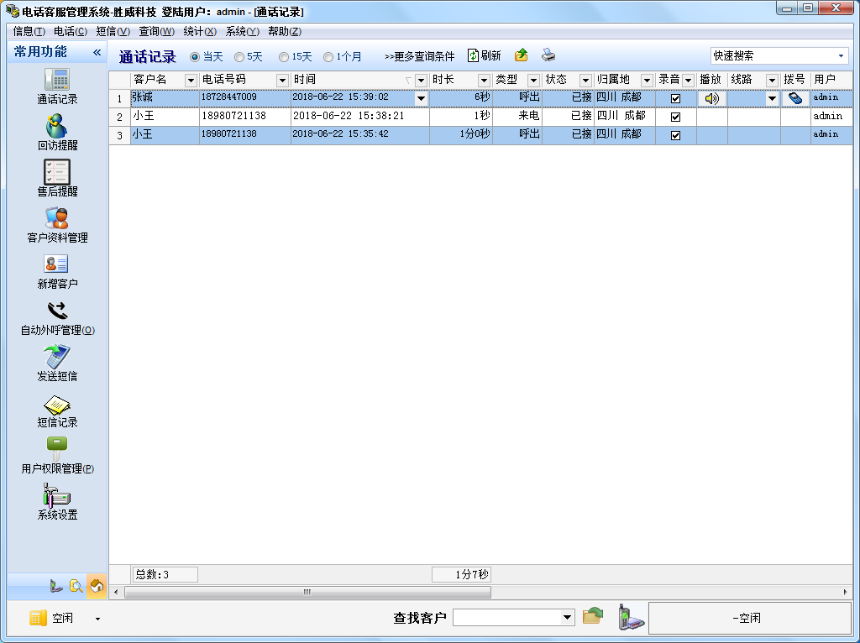Click the printer icon in the toolbar
860x643 pixels.
click(x=548, y=55)
